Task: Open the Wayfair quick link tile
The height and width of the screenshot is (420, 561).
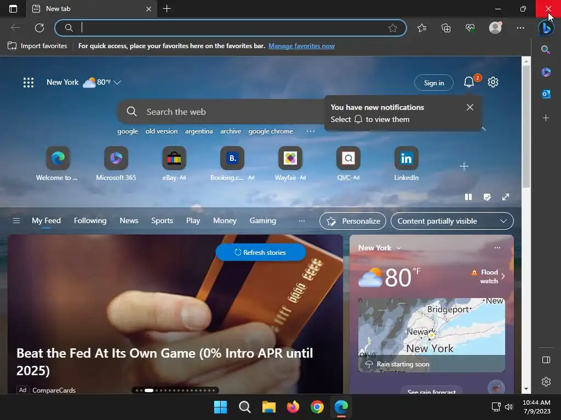Action: [290, 164]
